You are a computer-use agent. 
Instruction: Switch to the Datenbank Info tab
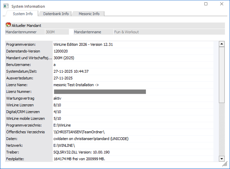point(56,14)
